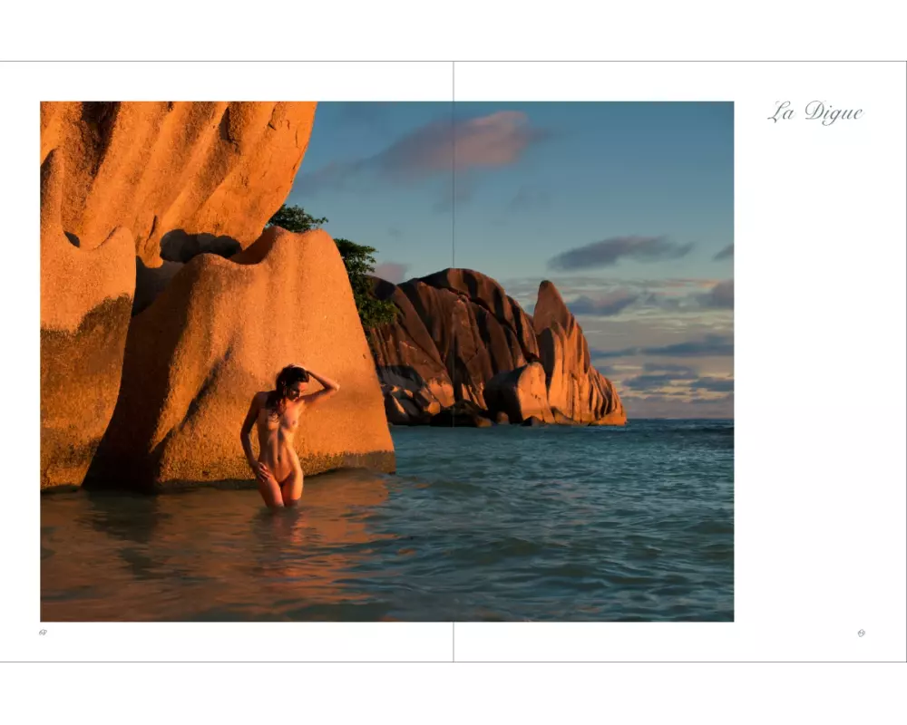Click the left page number
Viewport: 907px width, 725px height.
(43, 633)
